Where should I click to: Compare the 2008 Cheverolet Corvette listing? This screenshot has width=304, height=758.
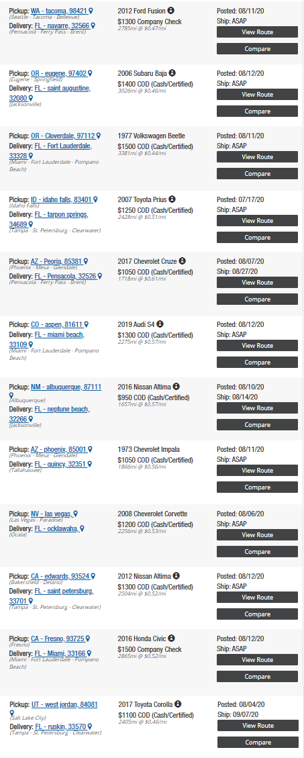(257, 552)
